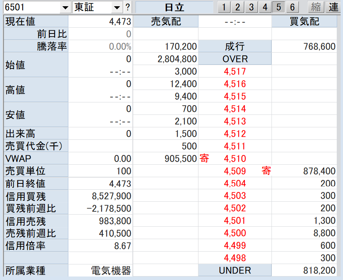The width and height of the screenshot is (343, 280).
Task: Select board tab 3
Action: tap(251, 7)
